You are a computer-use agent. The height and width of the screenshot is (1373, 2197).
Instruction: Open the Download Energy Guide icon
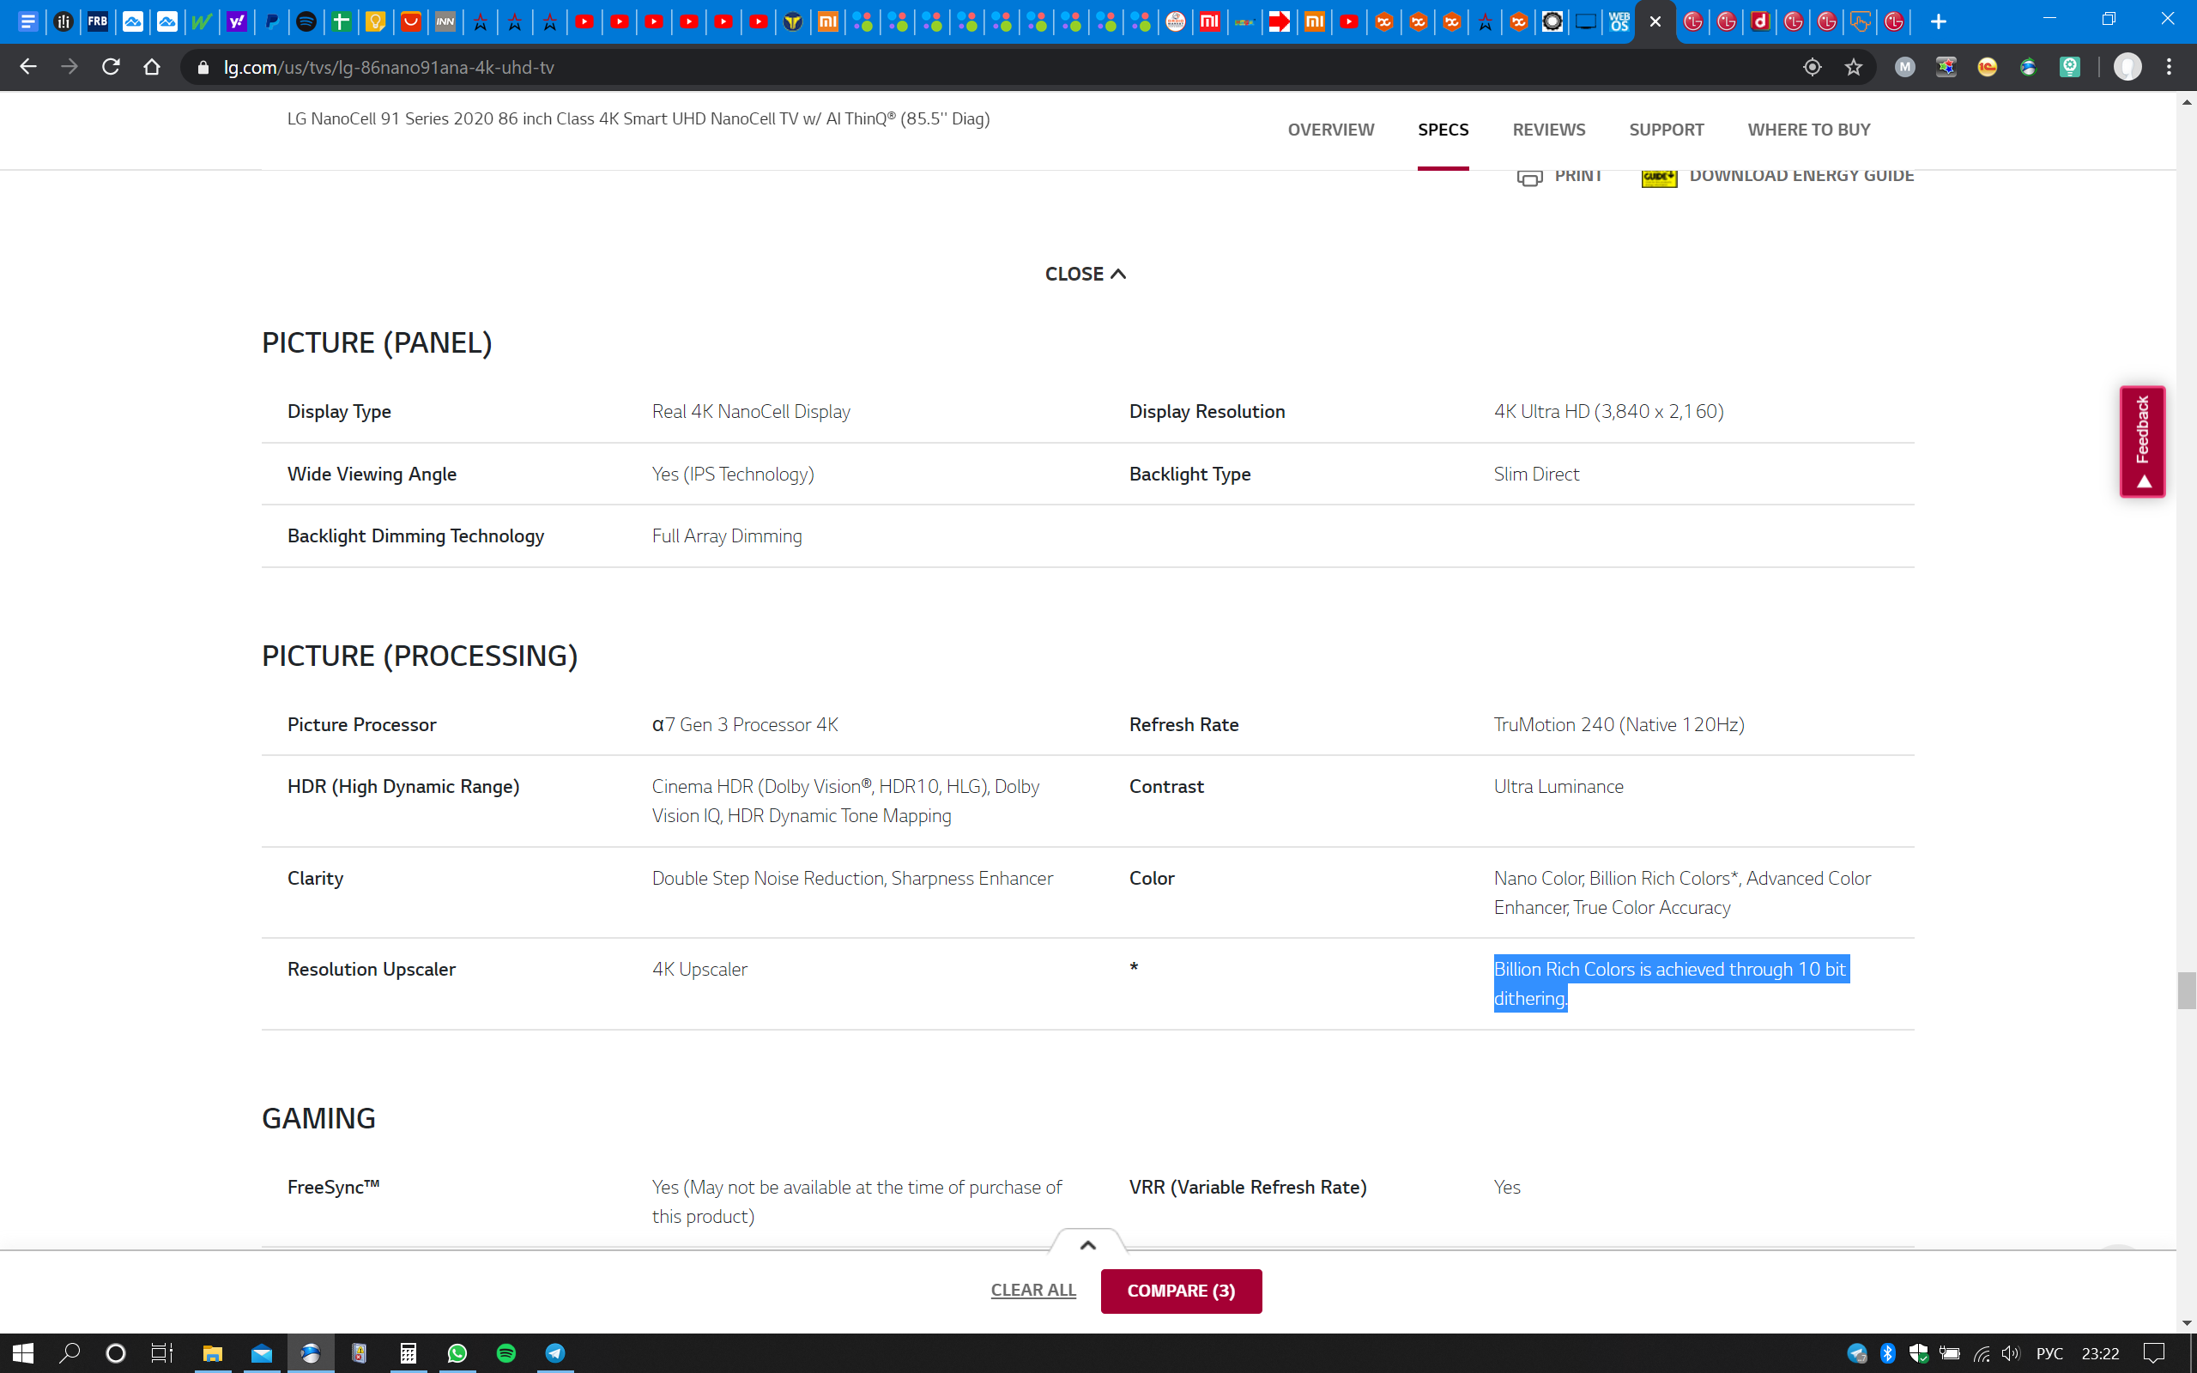coord(1659,176)
